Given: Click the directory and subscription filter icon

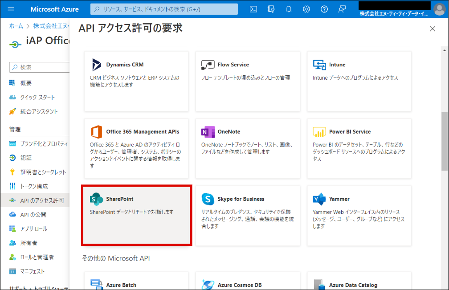Looking at the screenshot, I should [271, 9].
